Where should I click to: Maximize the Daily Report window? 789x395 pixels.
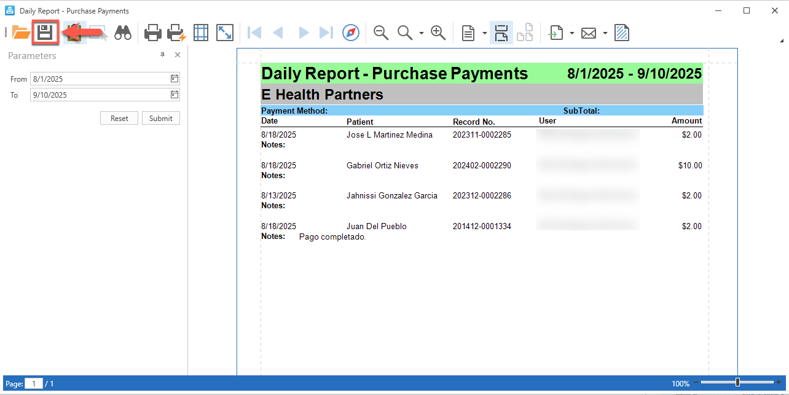click(x=747, y=10)
